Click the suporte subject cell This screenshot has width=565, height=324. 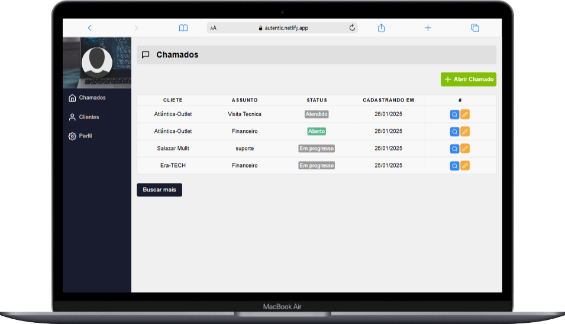point(245,148)
